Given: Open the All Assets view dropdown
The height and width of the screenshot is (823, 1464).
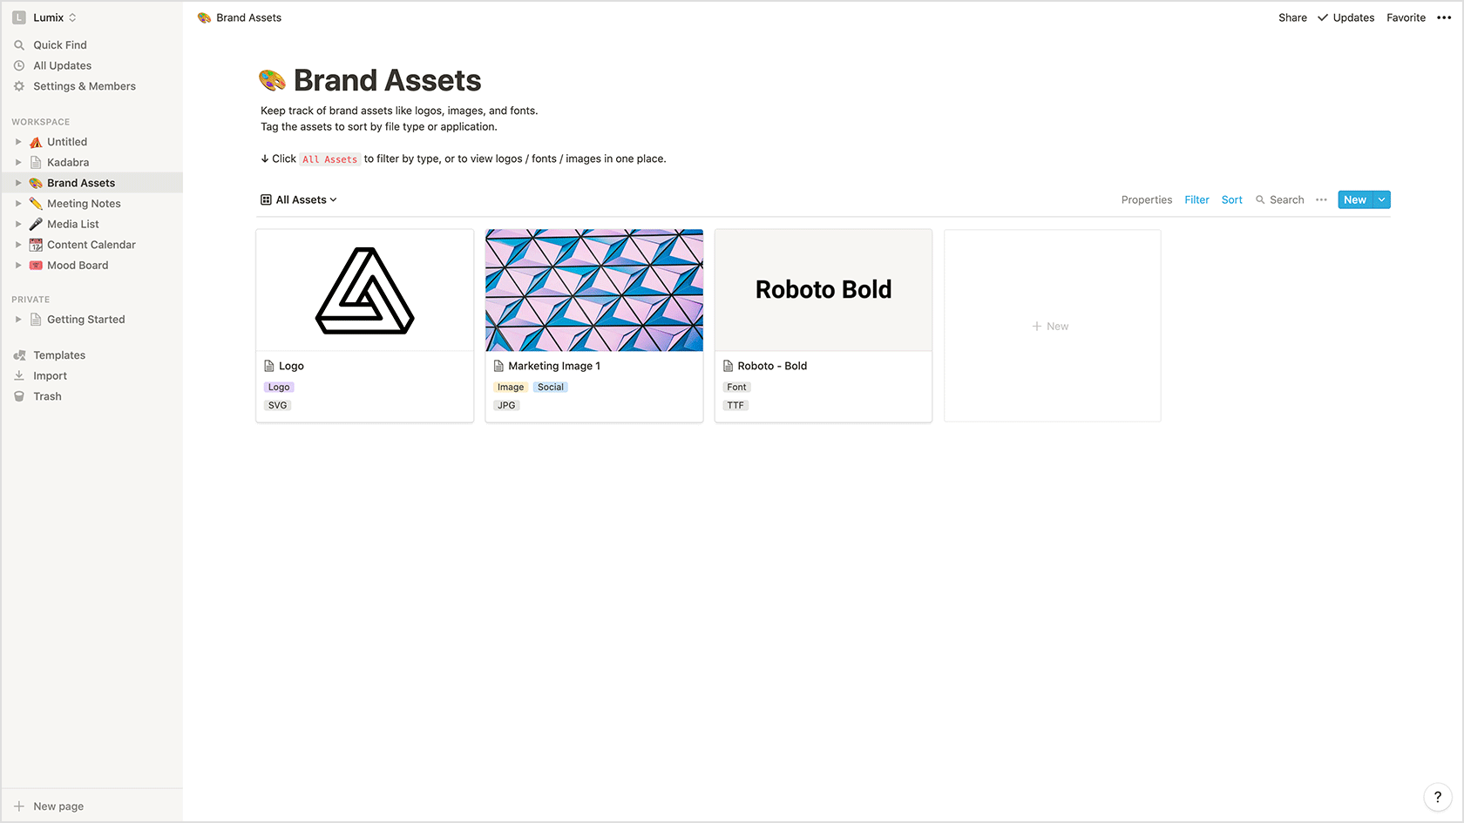Looking at the screenshot, I should click(299, 200).
